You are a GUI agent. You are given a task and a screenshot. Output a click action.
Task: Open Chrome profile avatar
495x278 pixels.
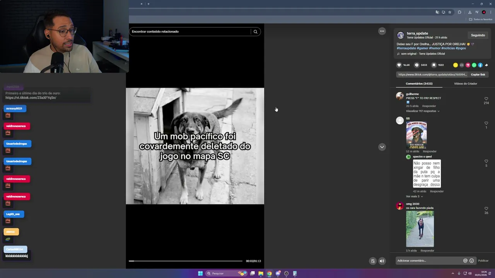click(484, 12)
